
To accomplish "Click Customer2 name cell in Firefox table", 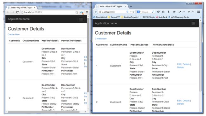I will [x=115, y=102].
